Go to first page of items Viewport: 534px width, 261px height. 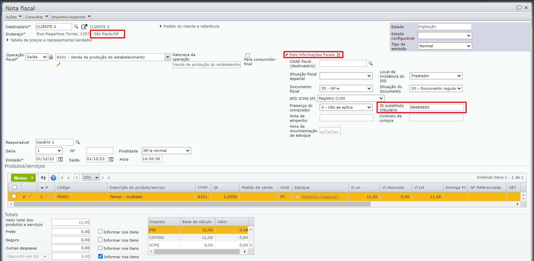tap(62, 178)
